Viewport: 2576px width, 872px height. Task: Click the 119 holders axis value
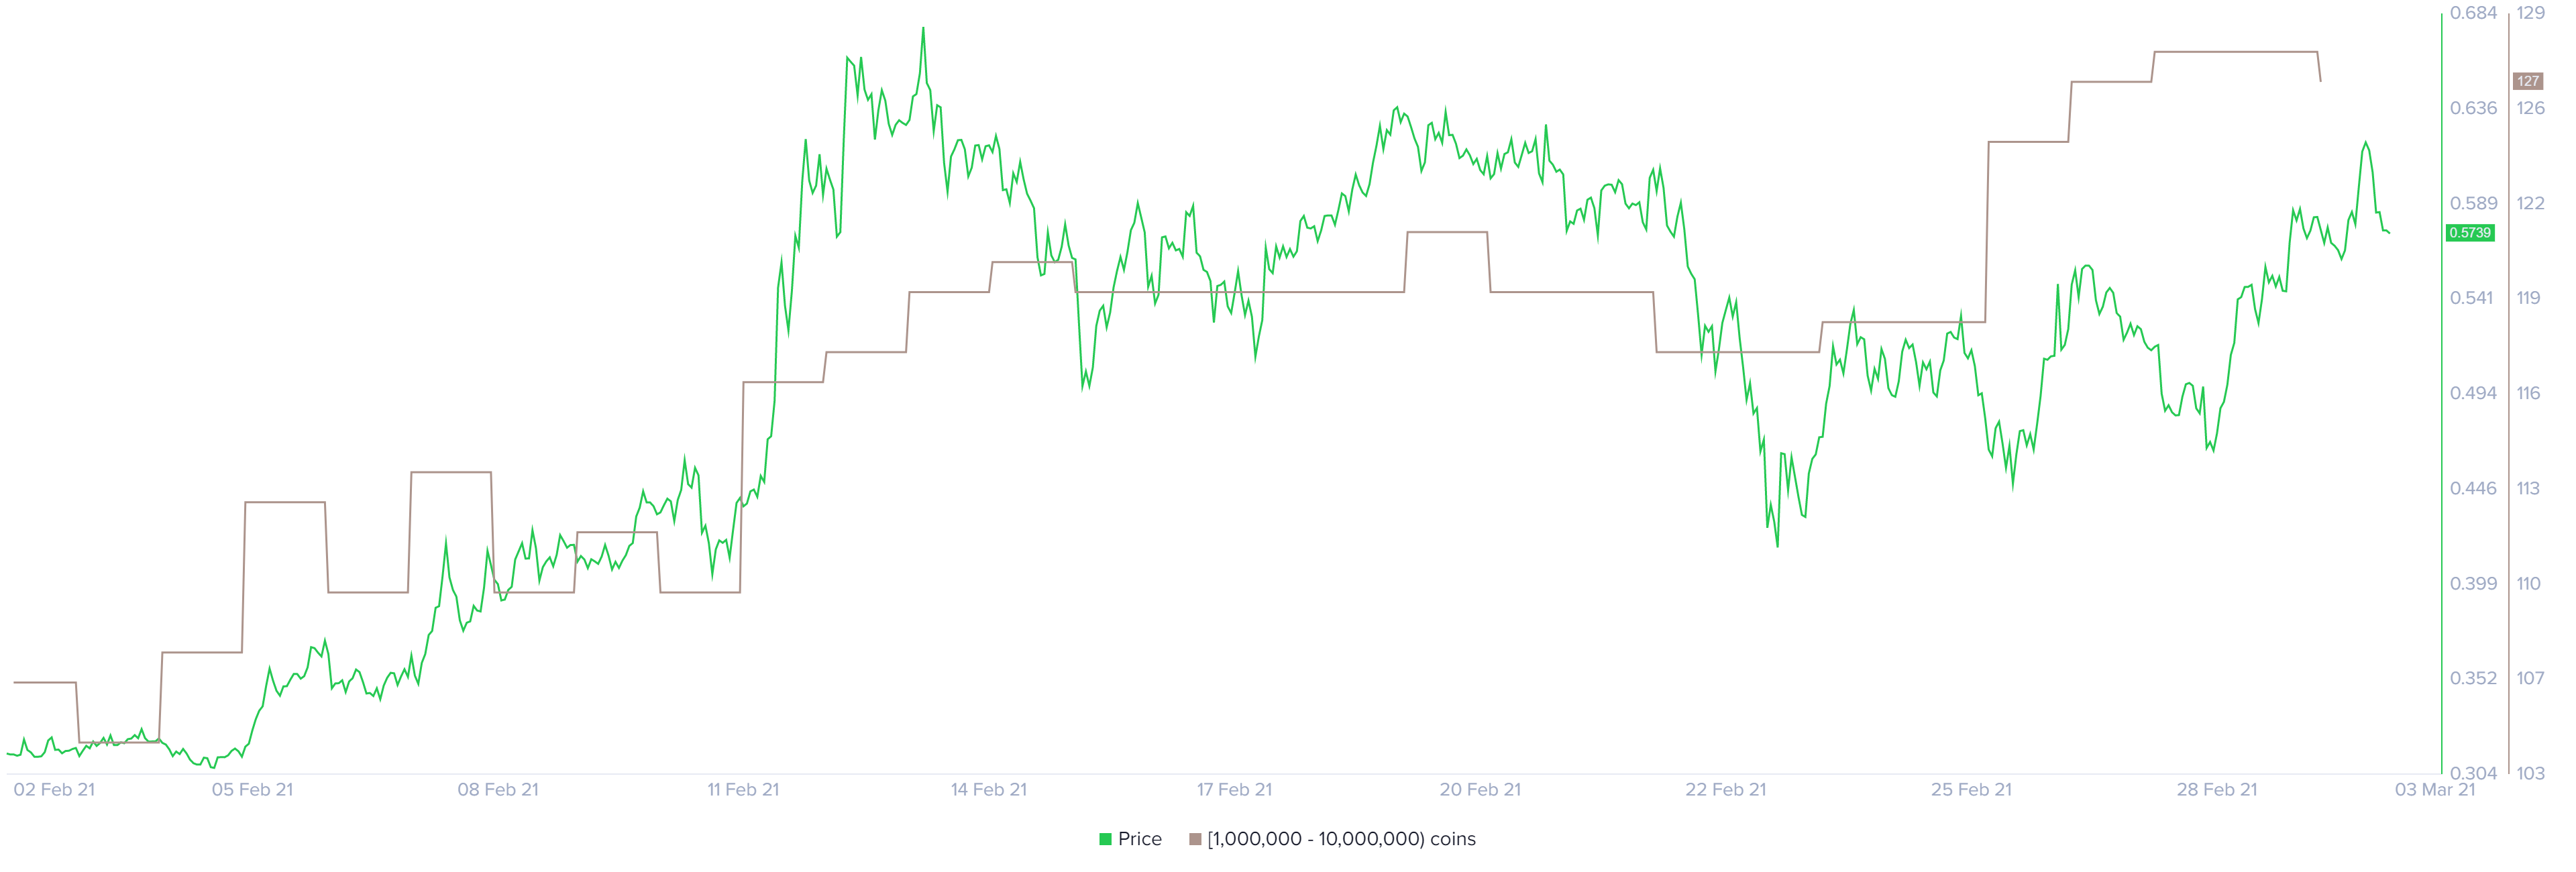pyautogui.click(x=2529, y=298)
